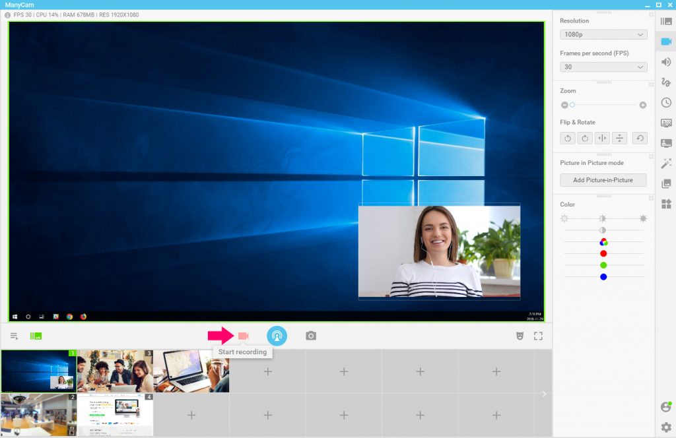
Task: Open the Frames per second dropdown
Action: 603,67
